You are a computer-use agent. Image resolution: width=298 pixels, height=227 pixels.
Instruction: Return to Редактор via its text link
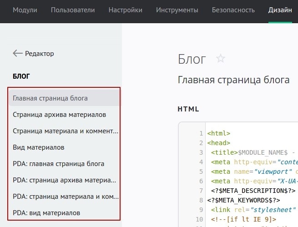40,54
